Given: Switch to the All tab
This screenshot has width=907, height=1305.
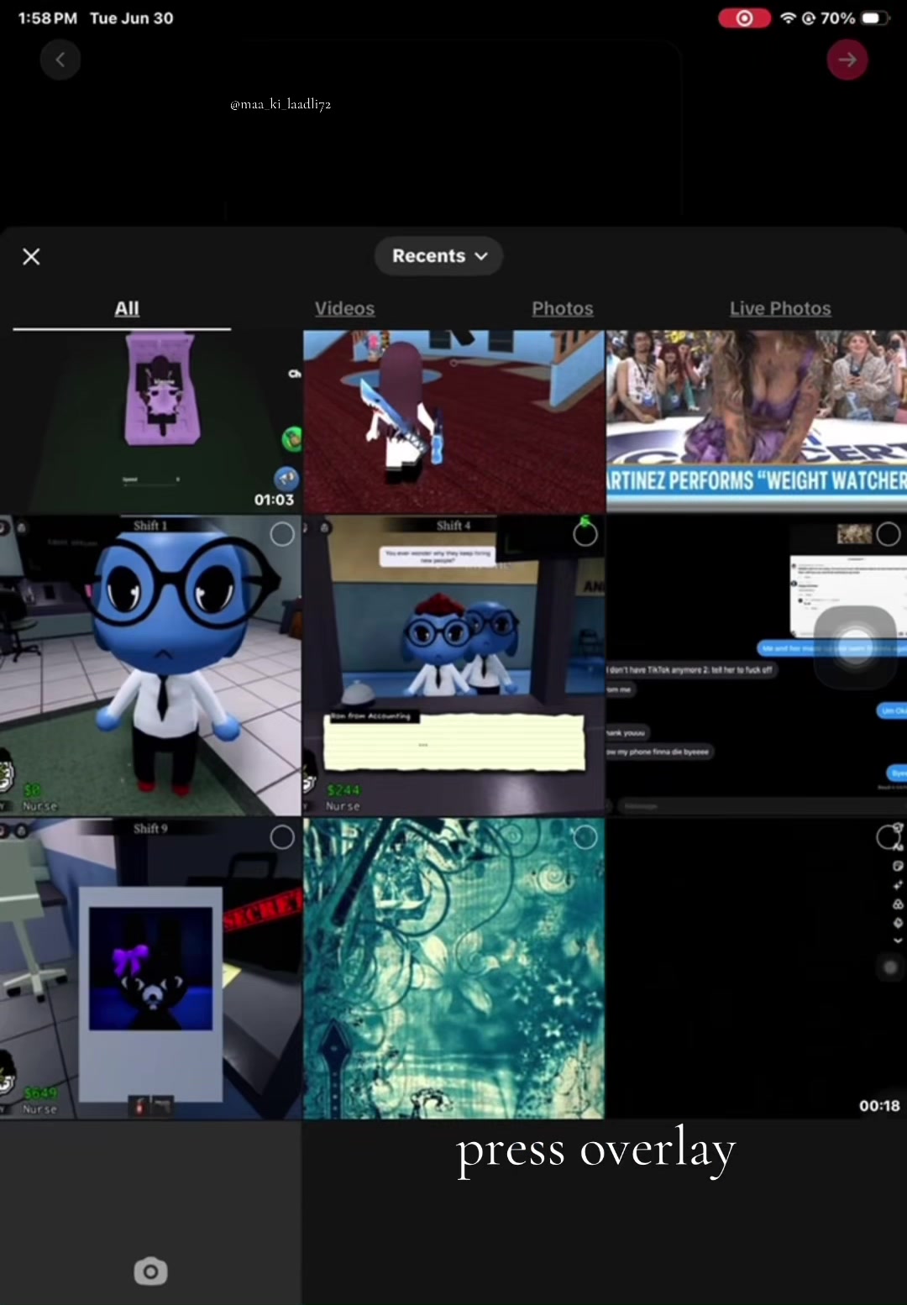Looking at the screenshot, I should [127, 308].
